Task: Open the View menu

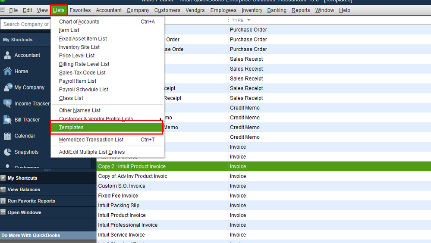Action: tap(42, 10)
